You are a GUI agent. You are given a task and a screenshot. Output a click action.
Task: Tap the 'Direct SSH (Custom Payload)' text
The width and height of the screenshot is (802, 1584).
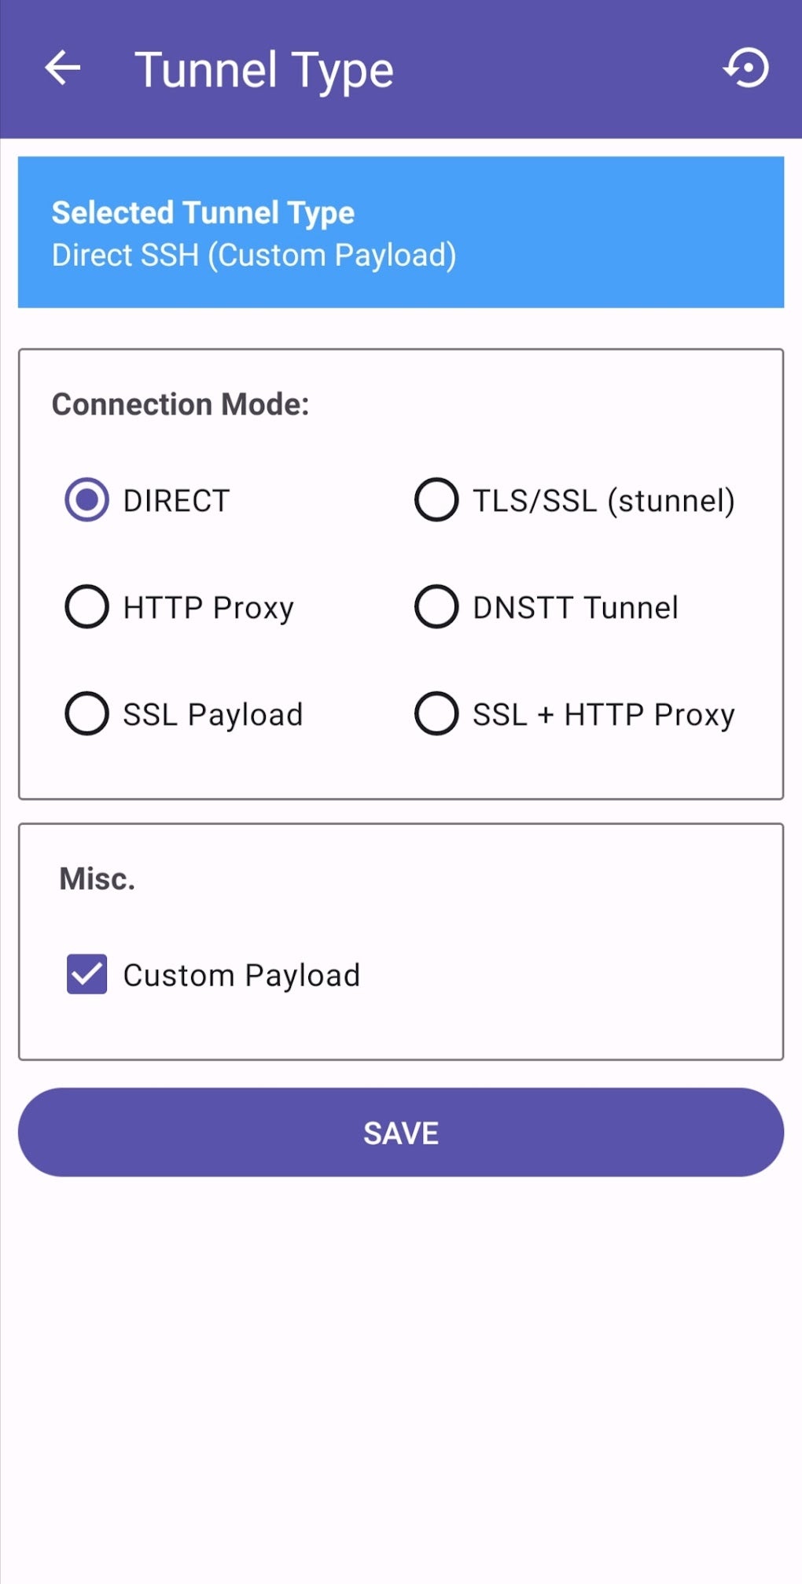(254, 256)
